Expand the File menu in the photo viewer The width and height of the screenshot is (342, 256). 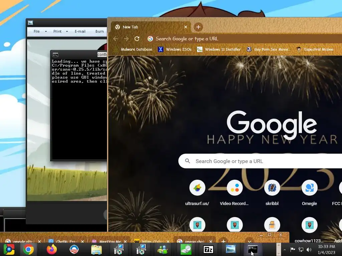[40, 31]
